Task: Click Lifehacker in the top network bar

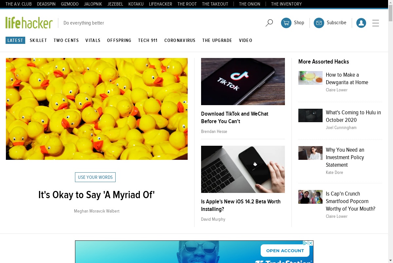Action: click(160, 4)
